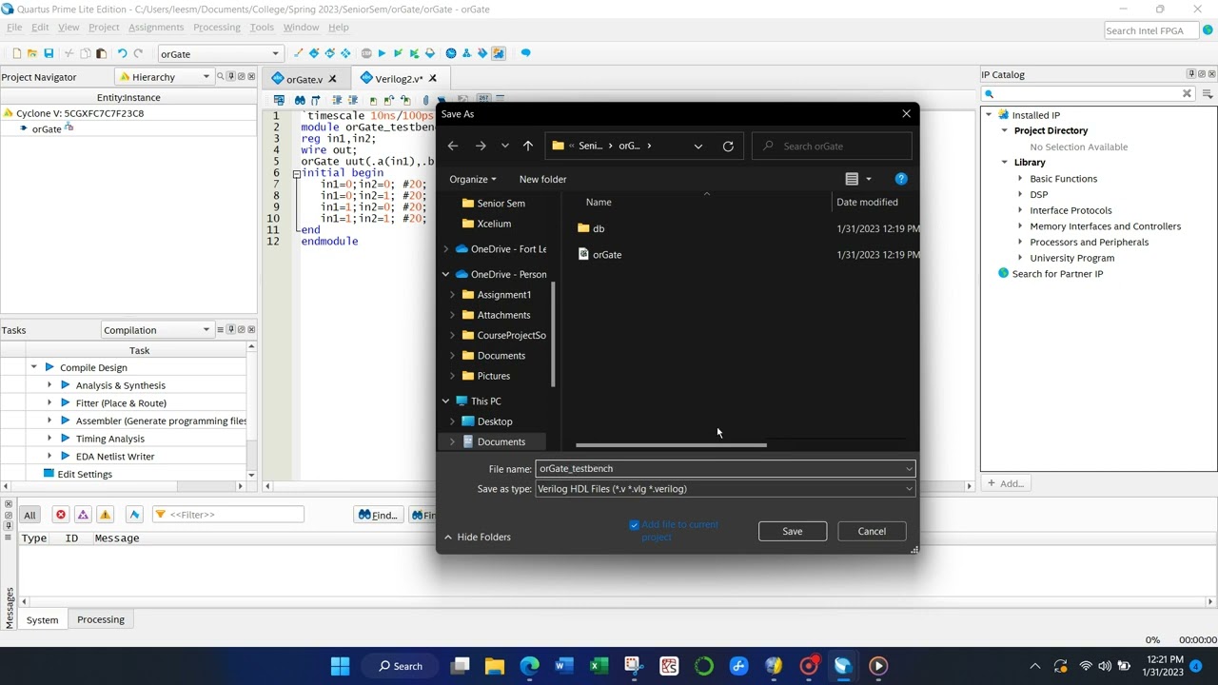Screen dimensions: 1218x685
Task: Click the Save icon in Quartus toolbar
Action: pos(49,53)
